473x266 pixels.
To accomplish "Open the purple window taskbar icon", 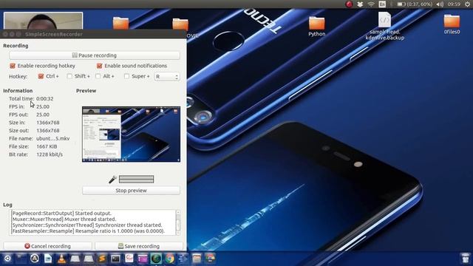I will [x=143, y=259].
